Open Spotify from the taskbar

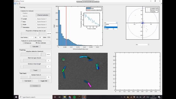[75, 97]
